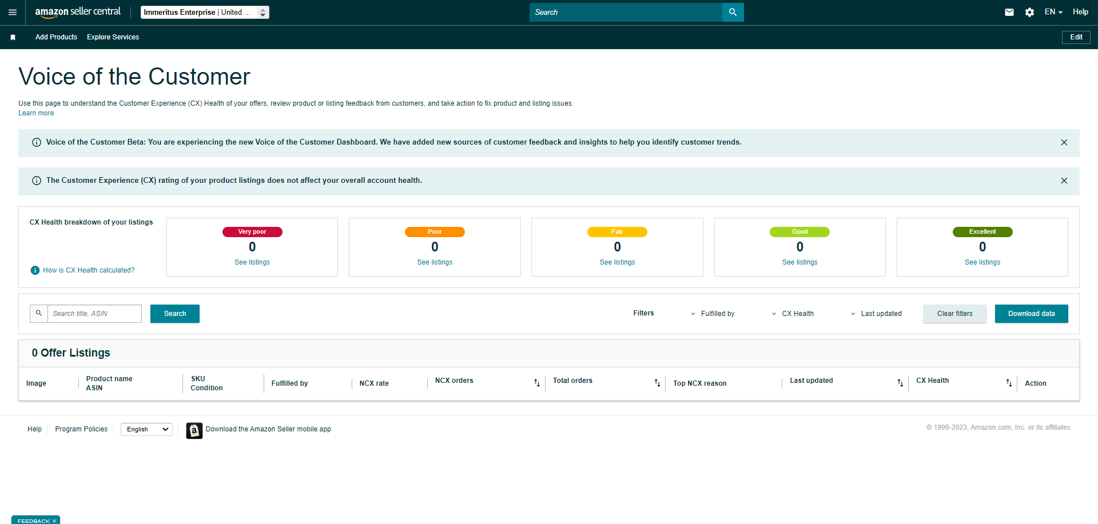The width and height of the screenshot is (1098, 524).
Task: Sort by CX Health column arrows
Action: 1009,383
